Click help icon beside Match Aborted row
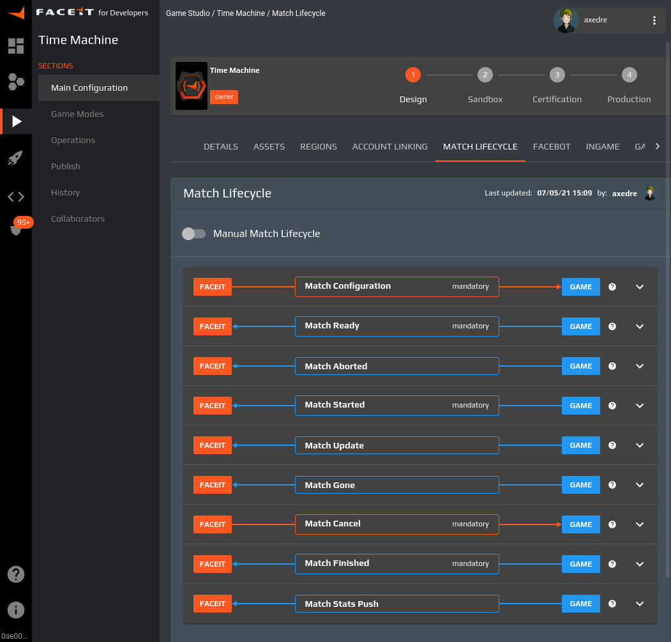 [612, 366]
